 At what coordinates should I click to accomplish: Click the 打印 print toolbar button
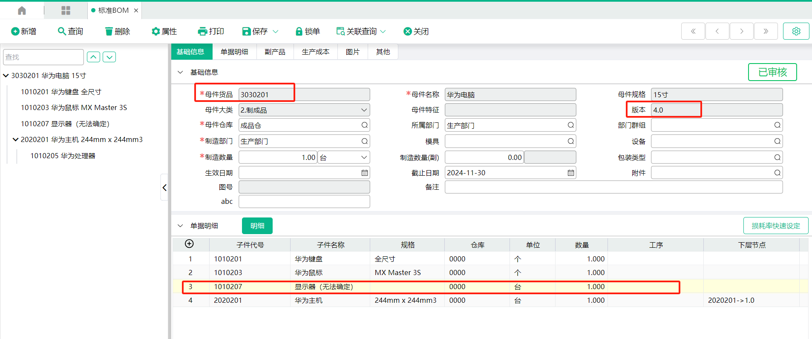click(x=211, y=31)
